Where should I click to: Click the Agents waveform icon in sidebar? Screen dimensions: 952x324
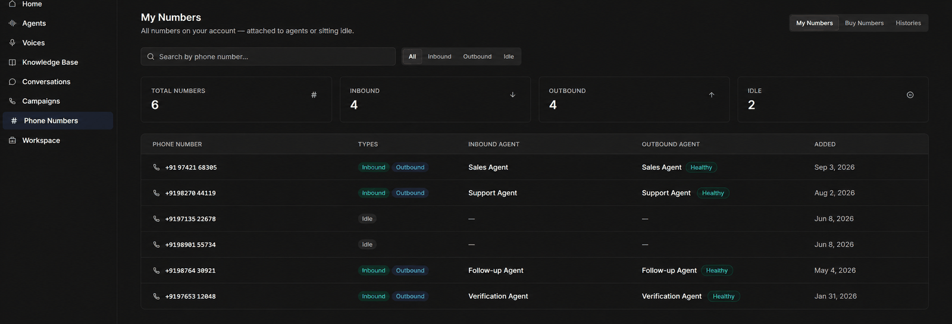(12, 23)
